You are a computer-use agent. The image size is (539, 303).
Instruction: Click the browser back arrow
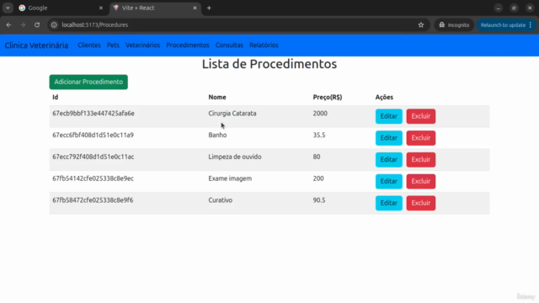coord(8,24)
